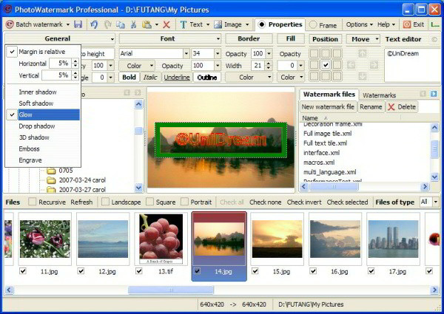Click the Paste clipboard icon
This screenshot has height=314, width=444.
point(147,24)
